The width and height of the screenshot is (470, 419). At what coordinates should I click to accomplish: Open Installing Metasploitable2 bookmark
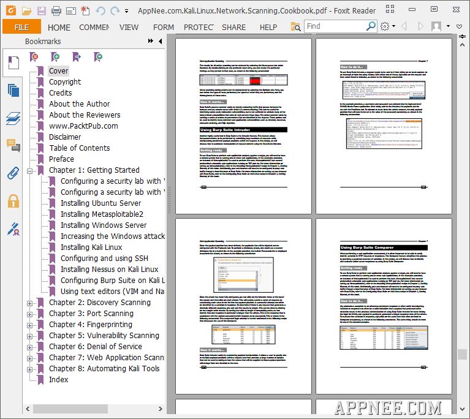point(102,214)
